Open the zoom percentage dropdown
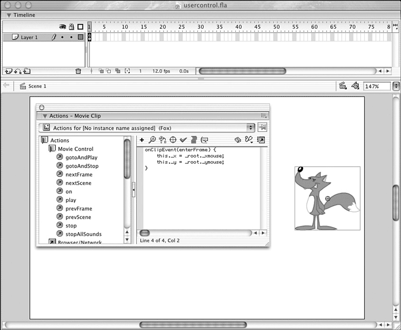 [x=396, y=86]
